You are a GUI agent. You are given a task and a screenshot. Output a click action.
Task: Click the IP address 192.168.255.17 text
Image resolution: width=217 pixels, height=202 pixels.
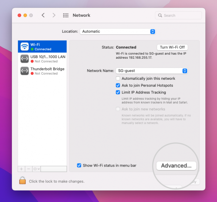(x=140, y=57)
